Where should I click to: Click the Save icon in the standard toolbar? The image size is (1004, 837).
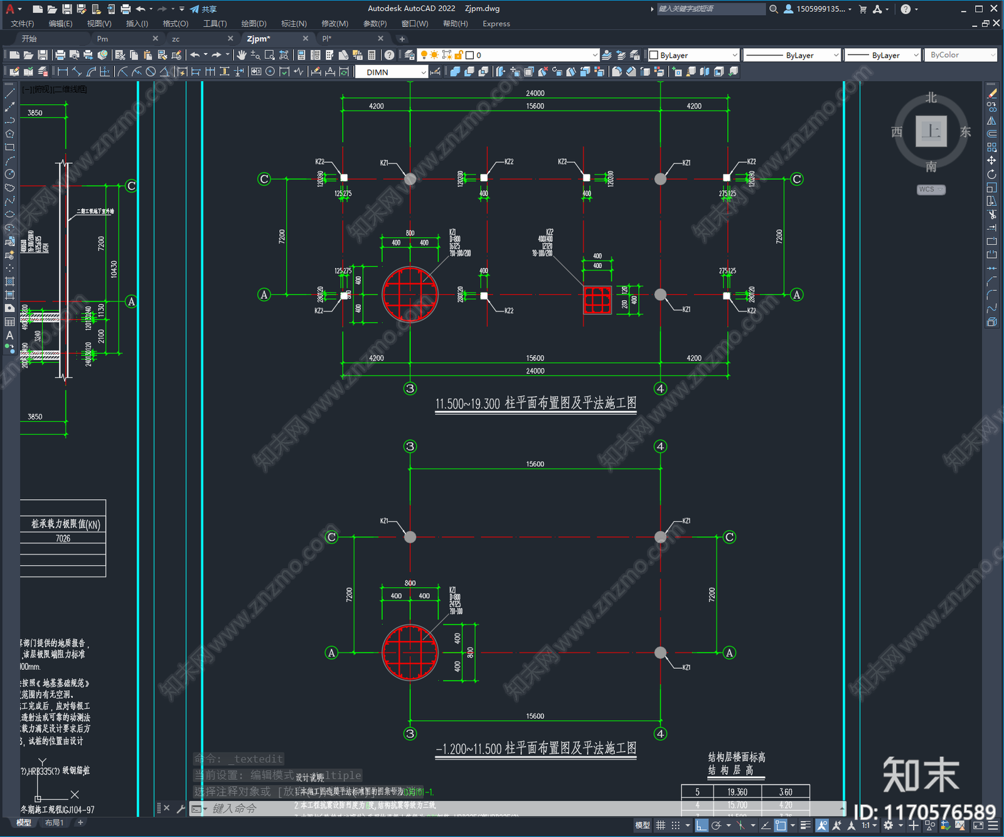[x=42, y=55]
